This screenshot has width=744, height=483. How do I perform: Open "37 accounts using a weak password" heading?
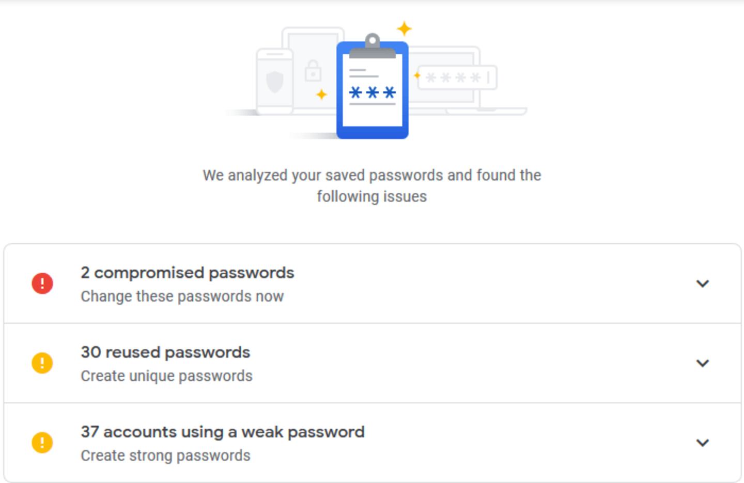click(223, 432)
